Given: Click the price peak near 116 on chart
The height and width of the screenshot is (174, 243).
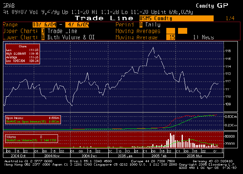Looking at the screenshot, I should coord(153,48).
